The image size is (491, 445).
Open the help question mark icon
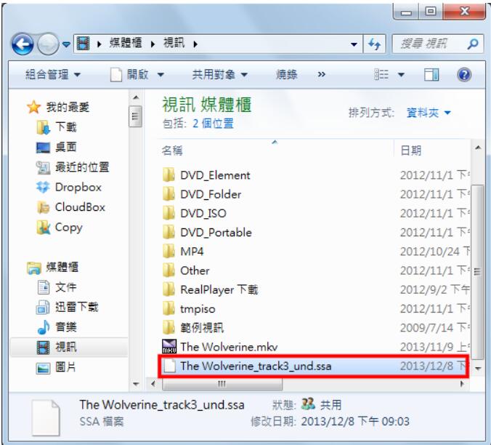[x=464, y=75]
